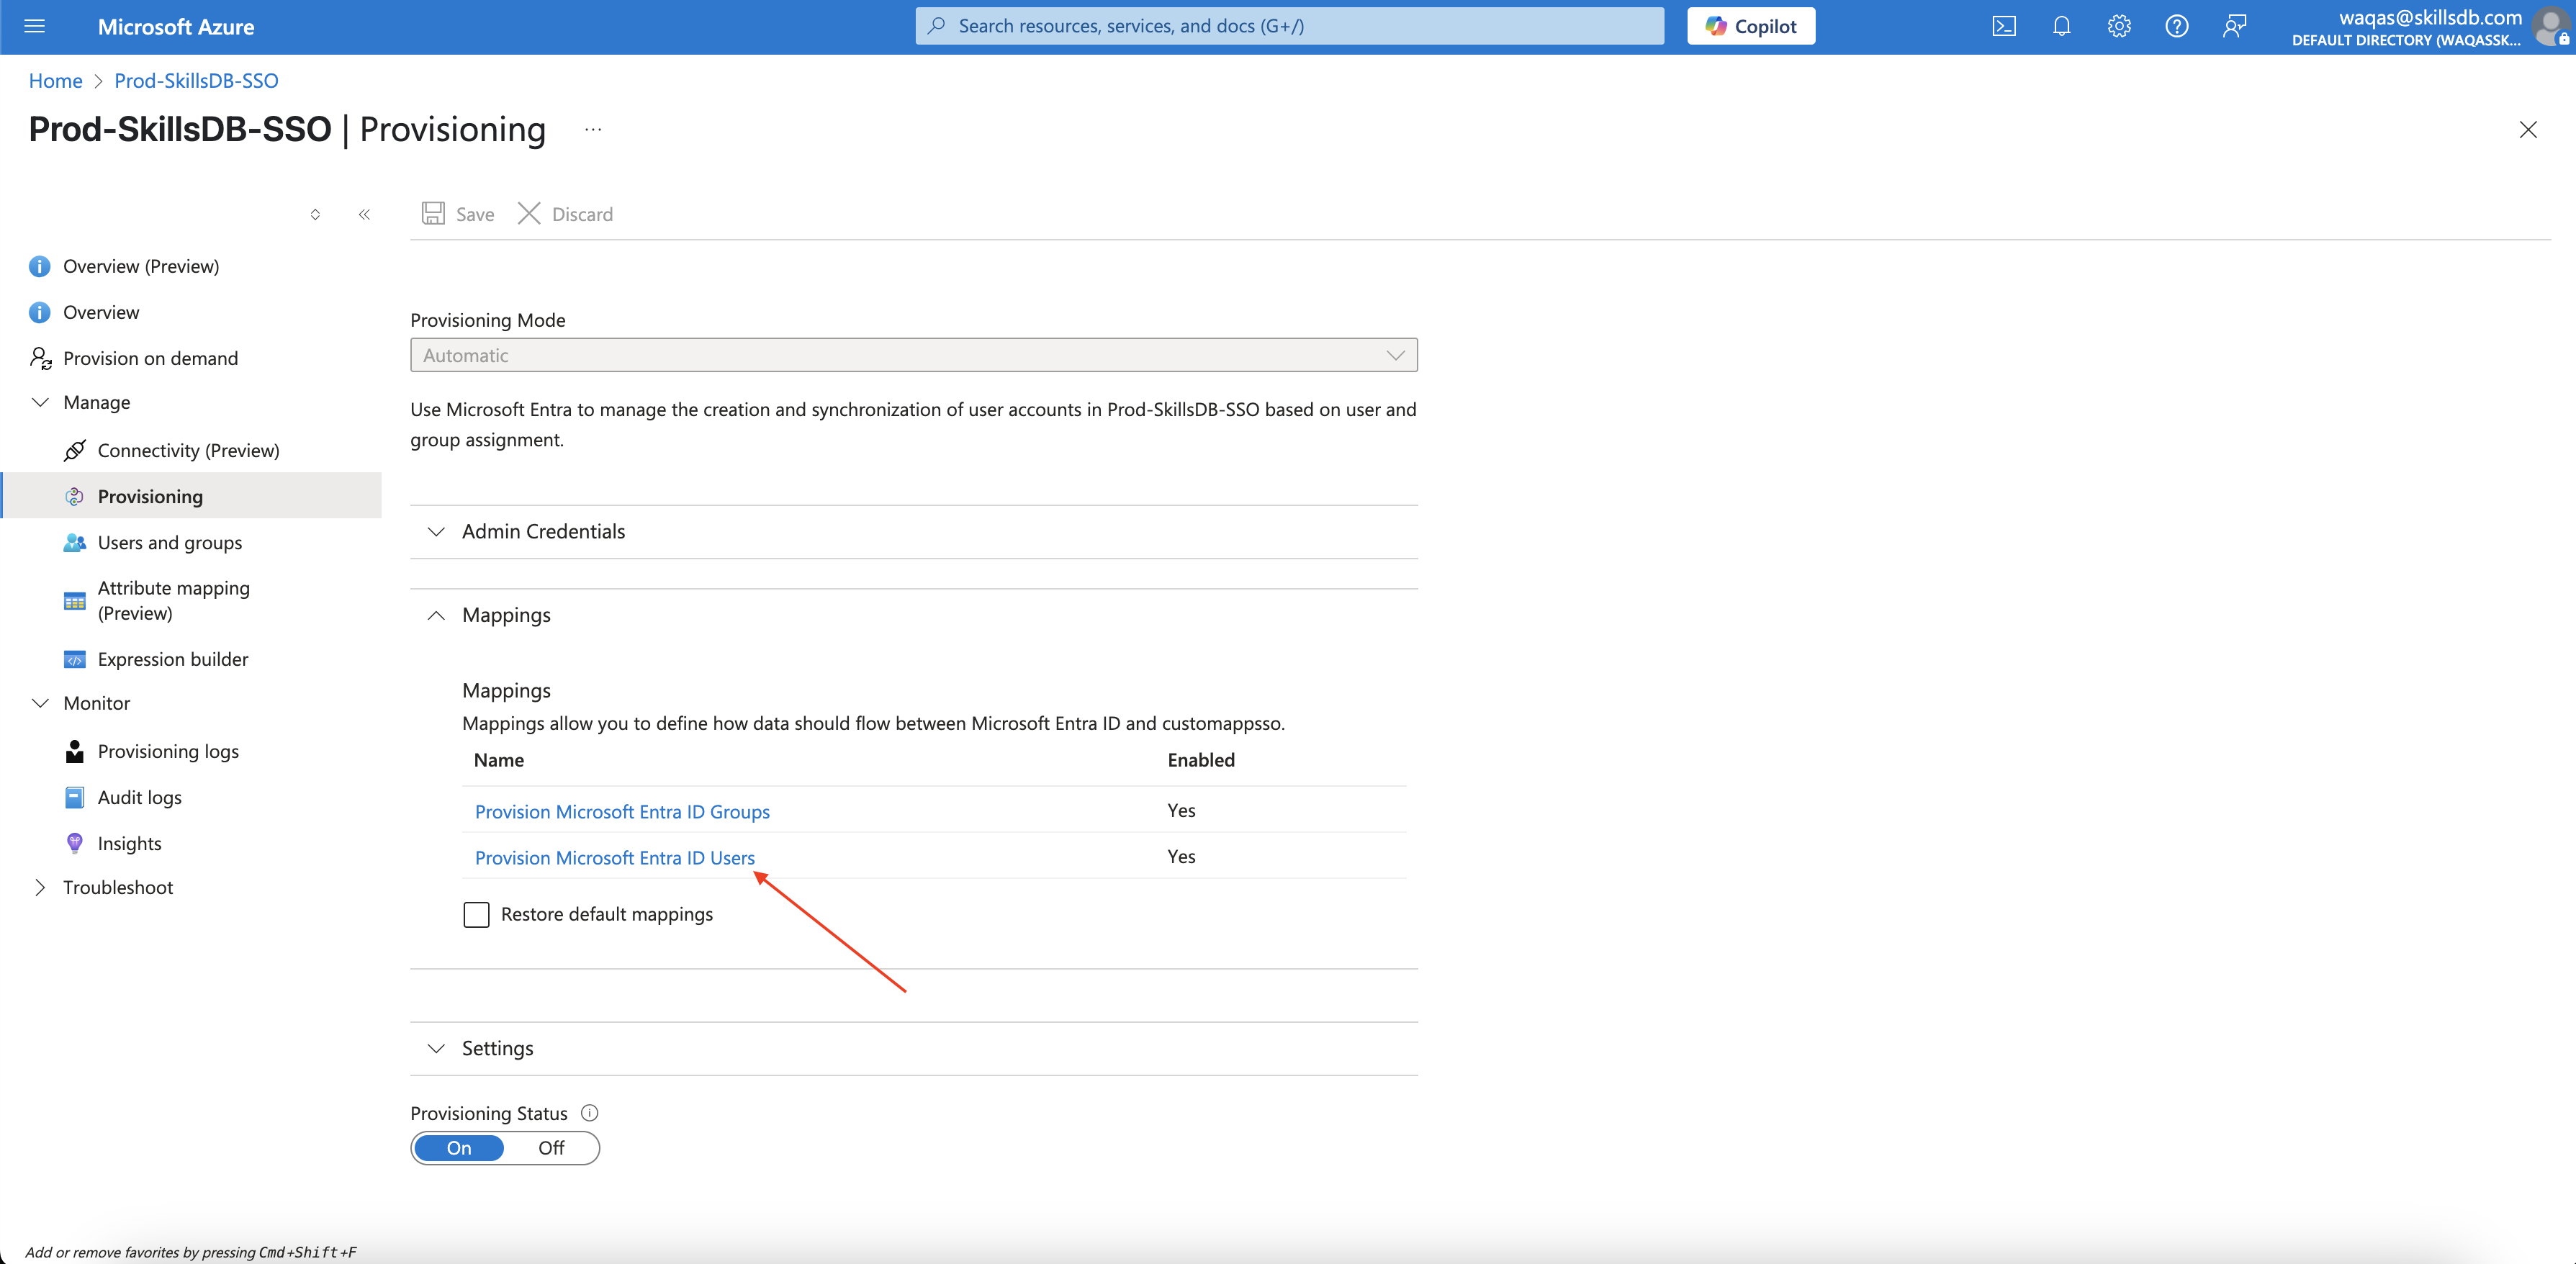Click the Home breadcrumb
Screen dimensions: 2576x1264
[55, 81]
